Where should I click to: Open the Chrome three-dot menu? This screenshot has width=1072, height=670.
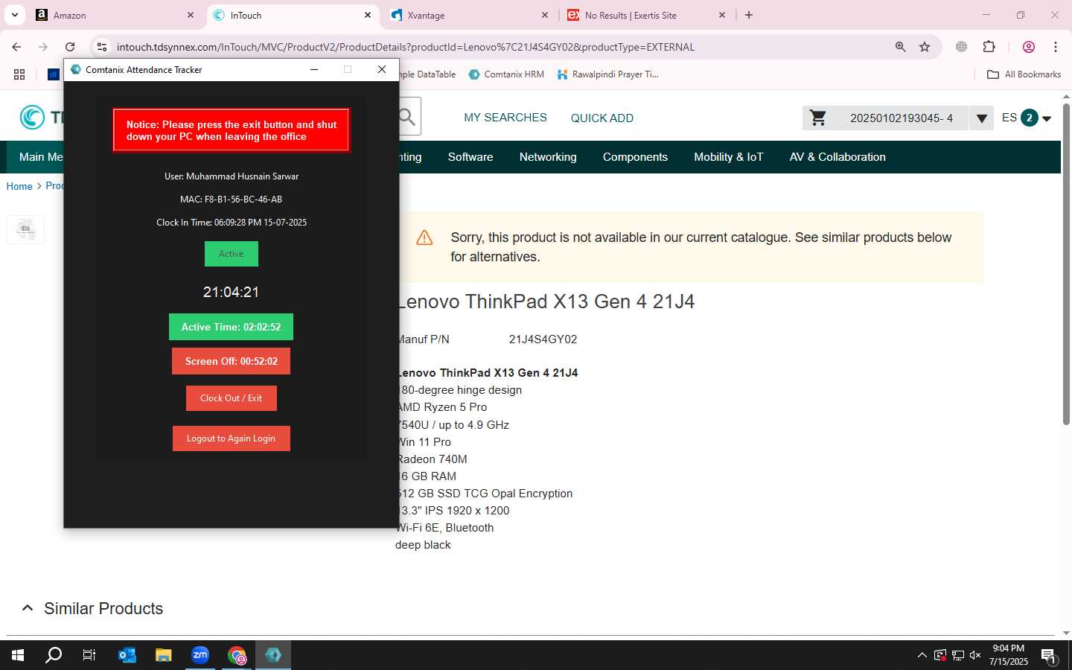(1056, 47)
